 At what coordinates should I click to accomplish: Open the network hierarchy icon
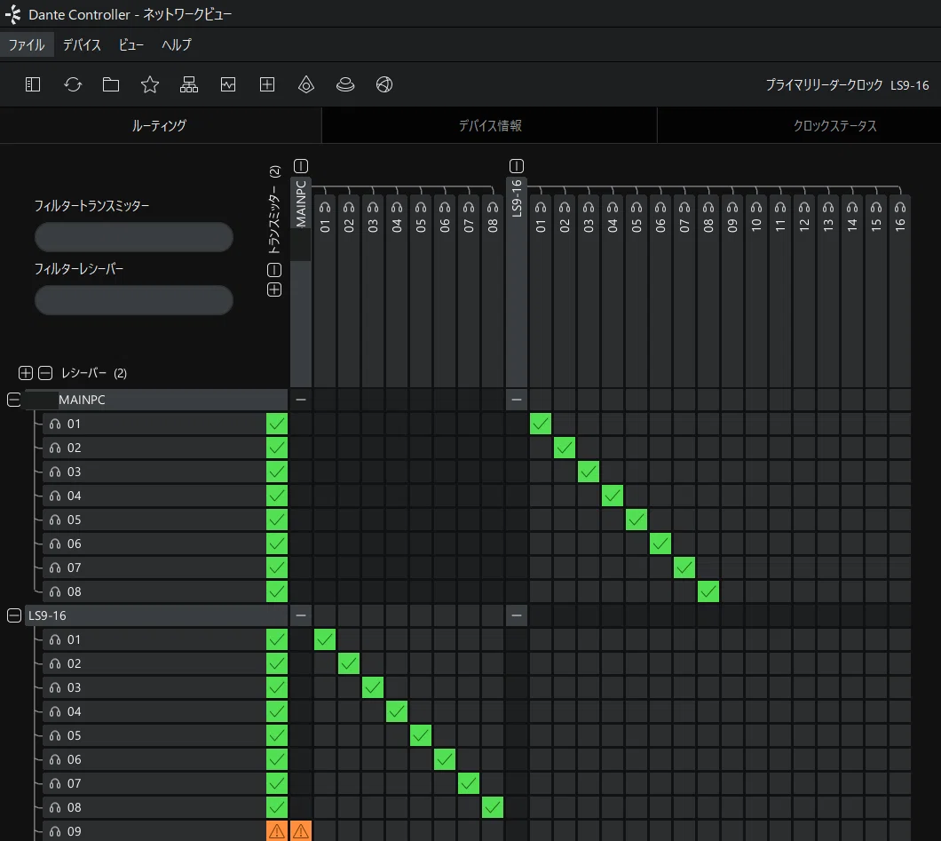coord(189,84)
